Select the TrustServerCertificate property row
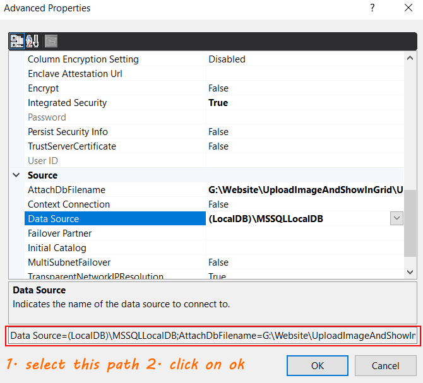The image size is (423, 383). point(72,146)
